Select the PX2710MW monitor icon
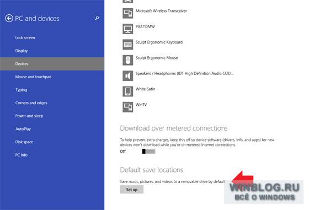 127,29
